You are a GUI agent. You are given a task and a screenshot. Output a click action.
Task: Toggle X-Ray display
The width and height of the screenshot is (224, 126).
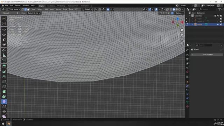point(167,9)
